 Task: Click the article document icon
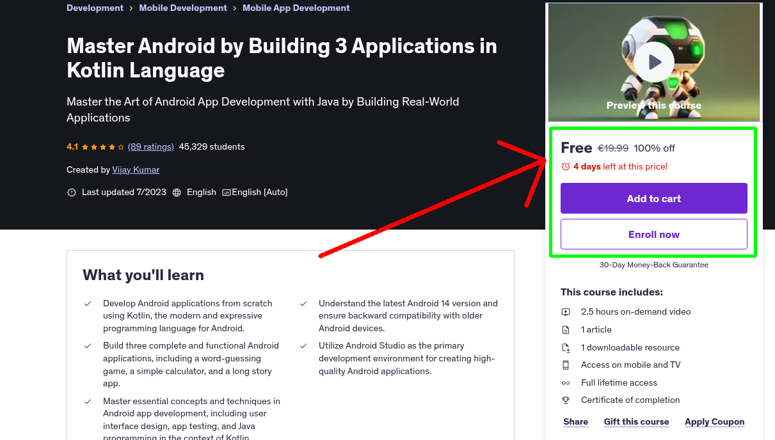tap(566, 330)
